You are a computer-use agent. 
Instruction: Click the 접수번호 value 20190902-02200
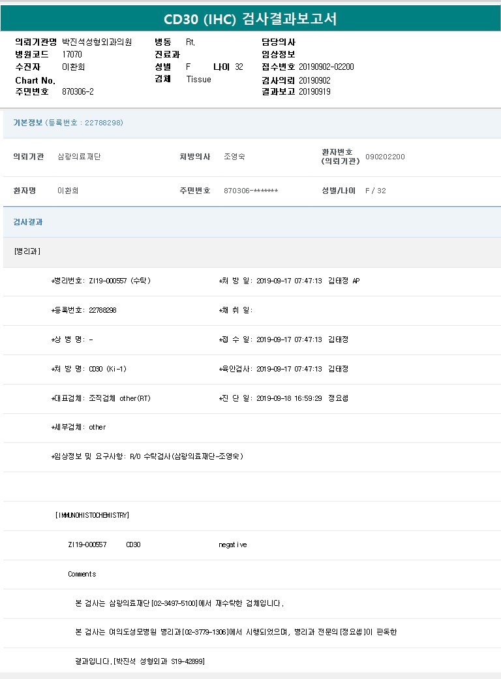326,67
